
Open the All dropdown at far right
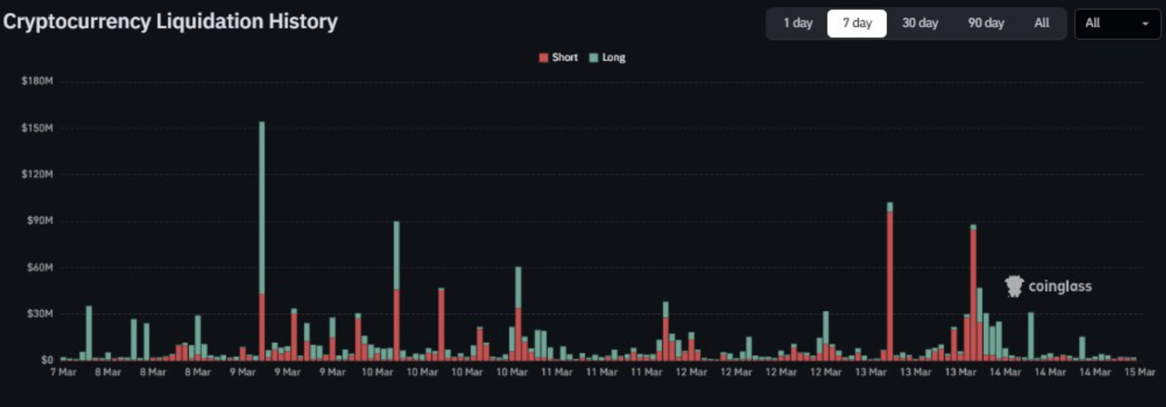[1117, 23]
